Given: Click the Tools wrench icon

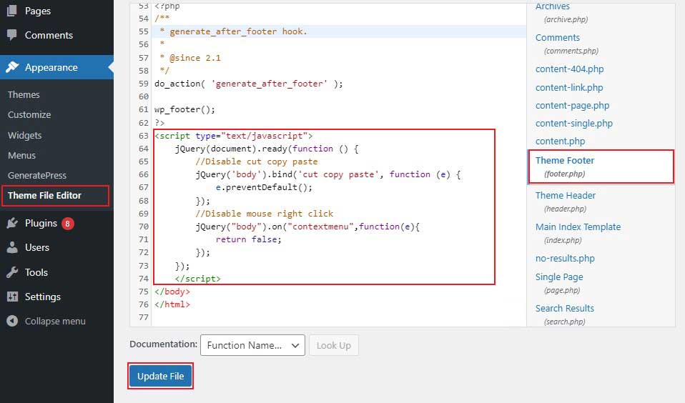Looking at the screenshot, I should (12, 272).
